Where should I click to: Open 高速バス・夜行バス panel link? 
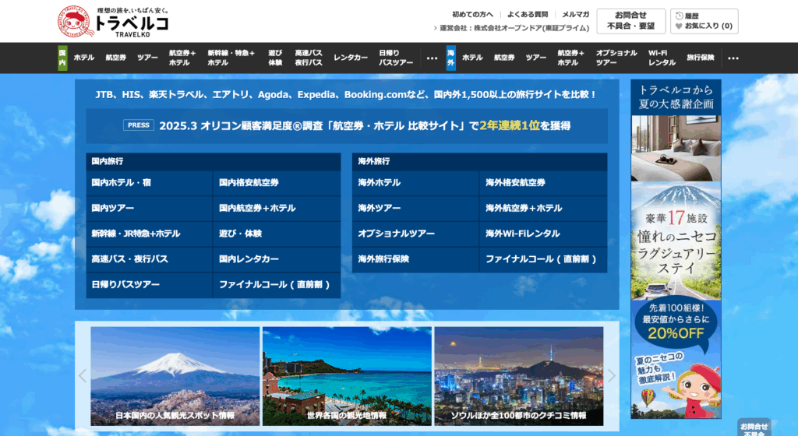point(149,259)
